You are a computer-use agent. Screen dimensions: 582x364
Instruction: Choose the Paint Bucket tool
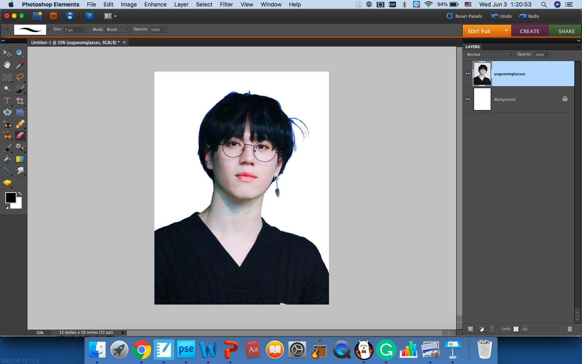tap(7, 159)
